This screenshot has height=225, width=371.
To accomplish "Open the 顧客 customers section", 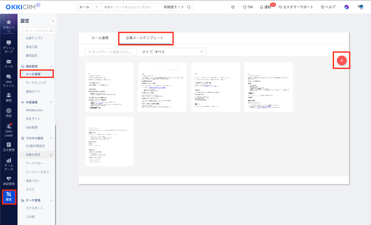I will [8, 97].
